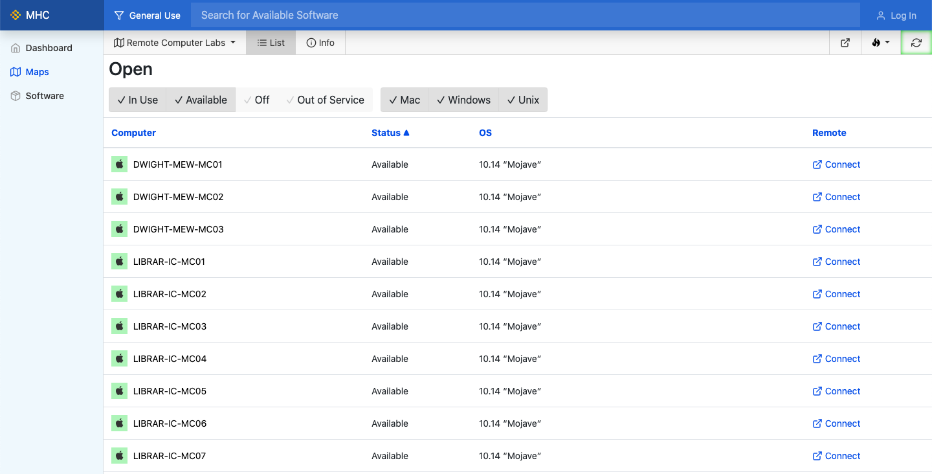932x474 pixels.
Task: Select the DWIGHT-MEW-MC02 computer name
Action: (179, 197)
